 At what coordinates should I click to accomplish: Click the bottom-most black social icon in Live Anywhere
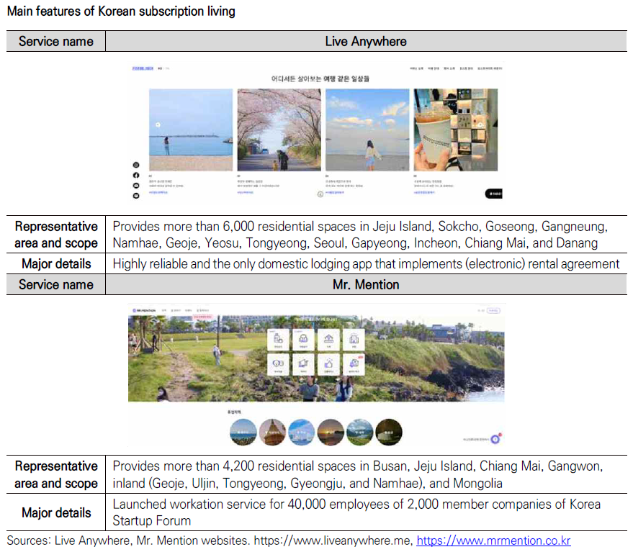click(x=136, y=196)
